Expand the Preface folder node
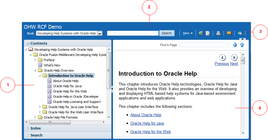The width and height of the screenshot is (268, 140). 35,60
